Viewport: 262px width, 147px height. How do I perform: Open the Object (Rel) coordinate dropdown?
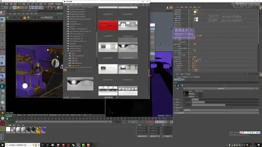pos(142,136)
